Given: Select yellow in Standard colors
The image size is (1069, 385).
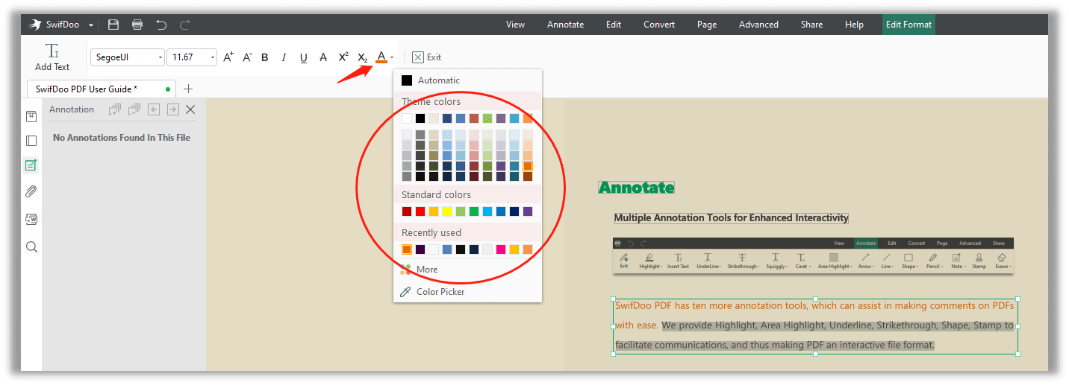Looking at the screenshot, I should click(x=447, y=211).
